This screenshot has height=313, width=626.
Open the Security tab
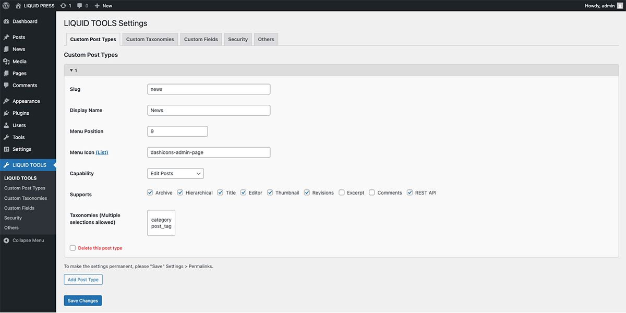click(x=238, y=39)
